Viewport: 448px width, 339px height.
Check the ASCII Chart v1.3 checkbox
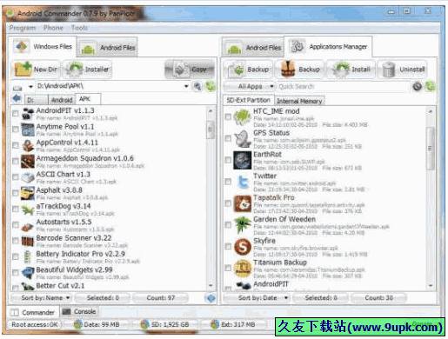[x=16, y=177]
